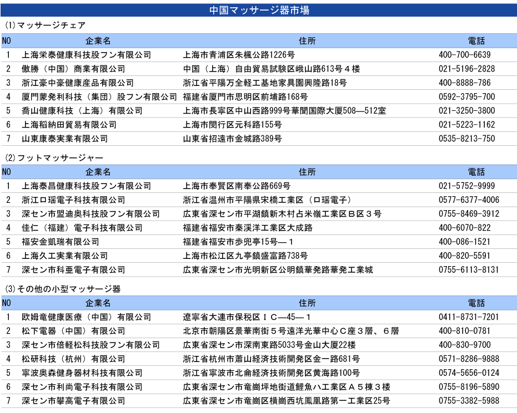Select the heading "(2)フットマッサージャー"
This screenshot has height=413, width=517.
click(x=54, y=158)
